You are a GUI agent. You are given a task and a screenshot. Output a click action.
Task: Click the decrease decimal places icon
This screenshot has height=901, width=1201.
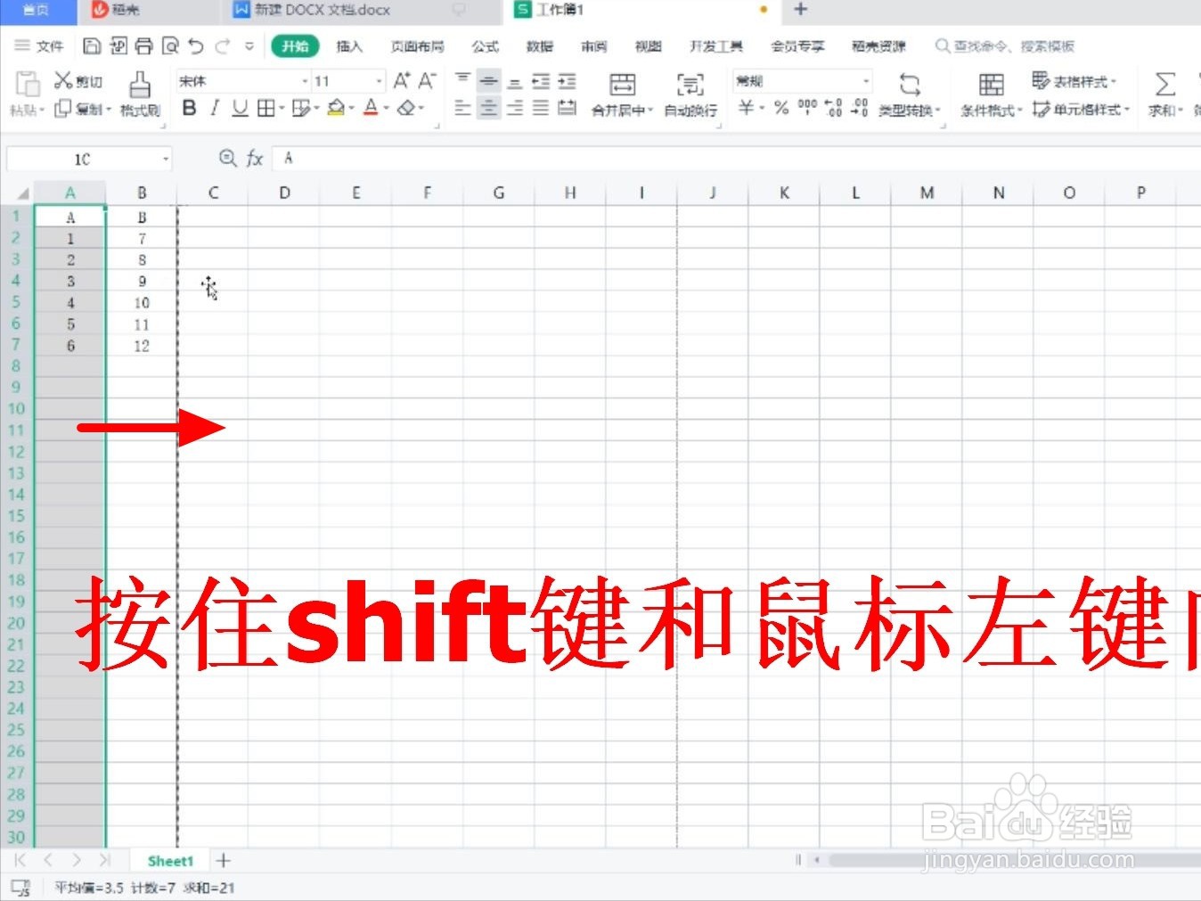(x=860, y=108)
